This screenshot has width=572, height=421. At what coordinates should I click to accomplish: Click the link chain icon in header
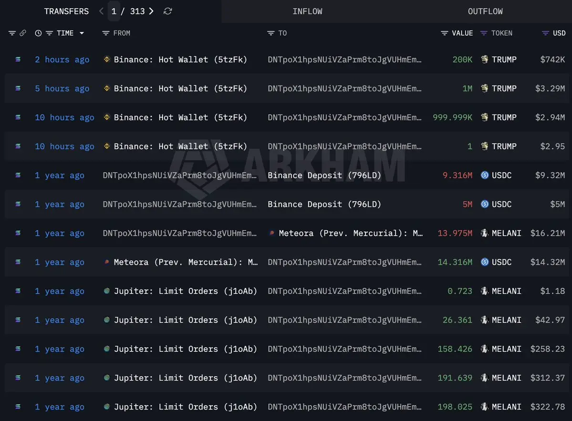pyautogui.click(x=22, y=33)
